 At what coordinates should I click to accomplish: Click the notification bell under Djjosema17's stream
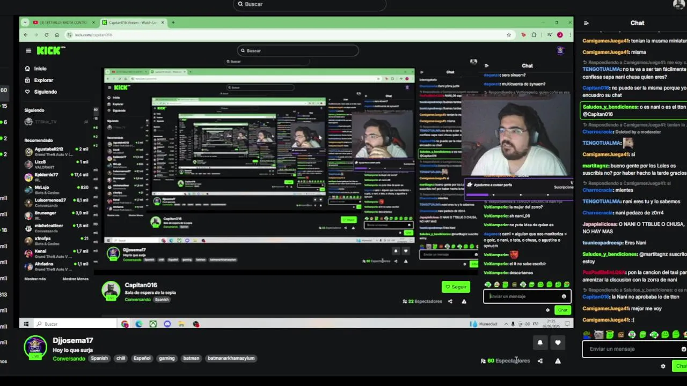pyautogui.click(x=540, y=343)
